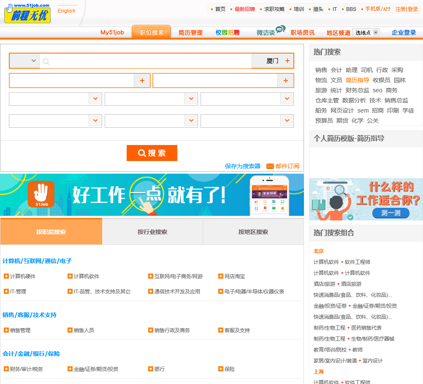
Task: Expand the 网店淘宝 plus icon
Action: (x=221, y=276)
